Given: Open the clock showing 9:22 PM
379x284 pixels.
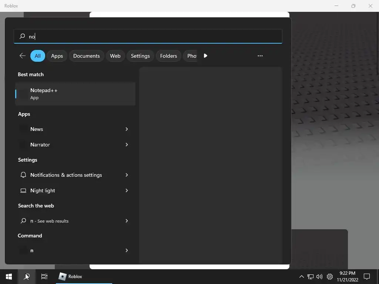Looking at the screenshot, I should coord(347,277).
